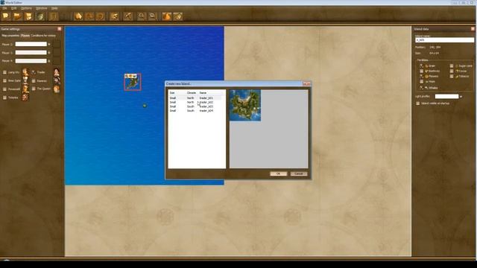Click the zoom in magnifier icon
The height and width of the screenshot is (268, 477).
tap(141, 16)
